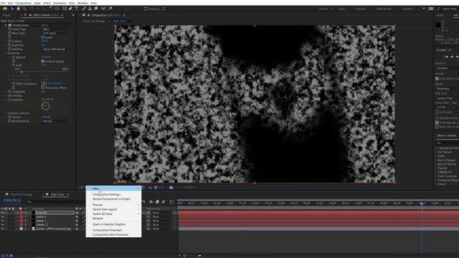Toggle the Uniform Scaling checkbox

pos(43,62)
